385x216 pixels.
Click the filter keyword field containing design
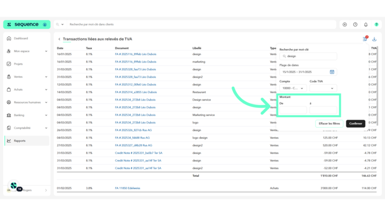308,56
